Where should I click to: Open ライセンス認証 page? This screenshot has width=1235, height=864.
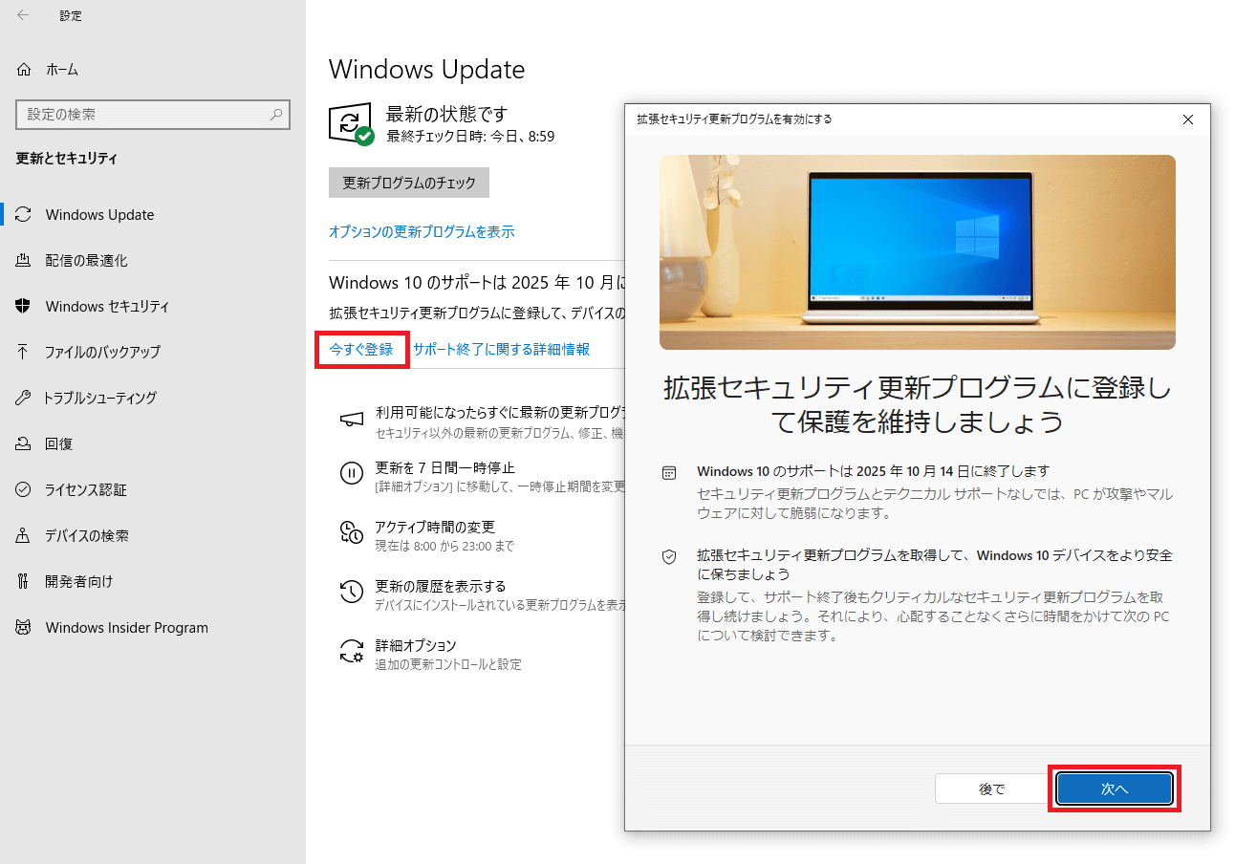[x=85, y=490]
